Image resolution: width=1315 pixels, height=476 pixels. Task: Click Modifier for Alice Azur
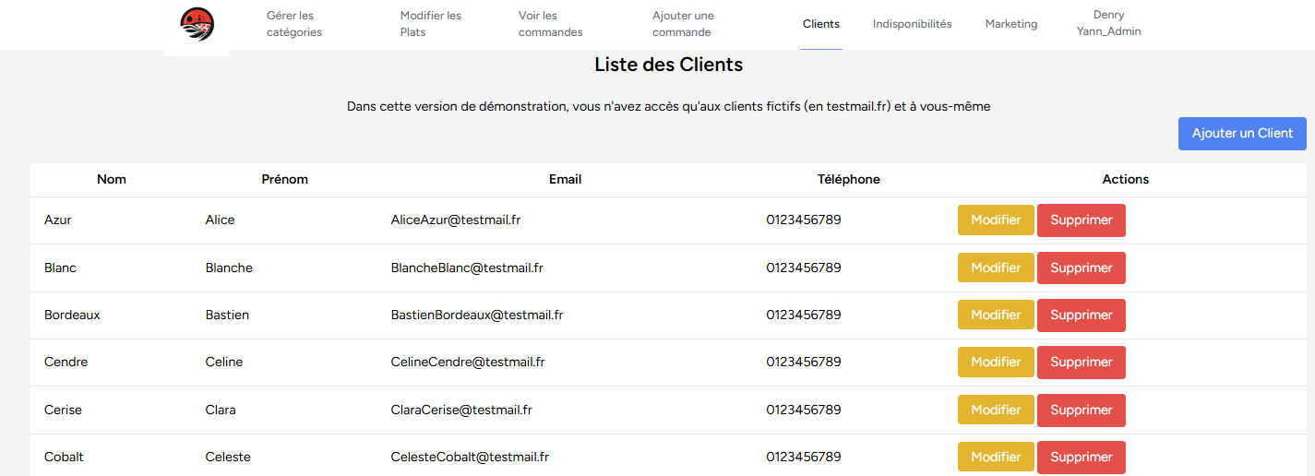click(996, 220)
